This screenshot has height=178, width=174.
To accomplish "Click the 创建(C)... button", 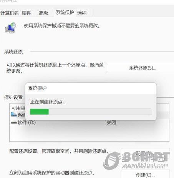I will click(x=145, y=175).
